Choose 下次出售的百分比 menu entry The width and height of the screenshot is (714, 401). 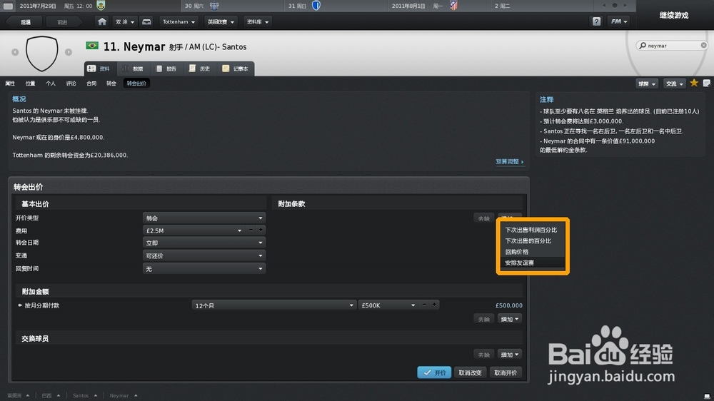[x=531, y=240]
